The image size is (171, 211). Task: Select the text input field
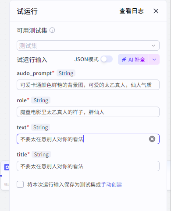[x=88, y=139]
